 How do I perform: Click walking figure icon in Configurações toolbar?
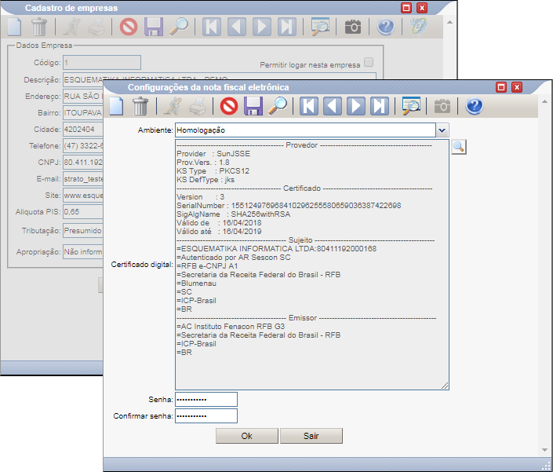173,106
